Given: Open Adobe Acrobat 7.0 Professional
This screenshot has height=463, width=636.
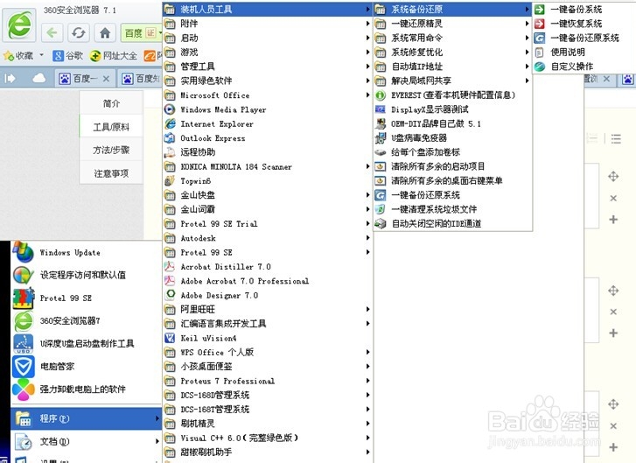Looking at the screenshot, I should point(268,281).
